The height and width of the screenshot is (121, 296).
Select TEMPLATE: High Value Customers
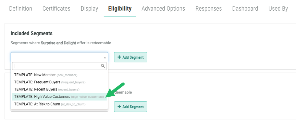click(x=59, y=97)
